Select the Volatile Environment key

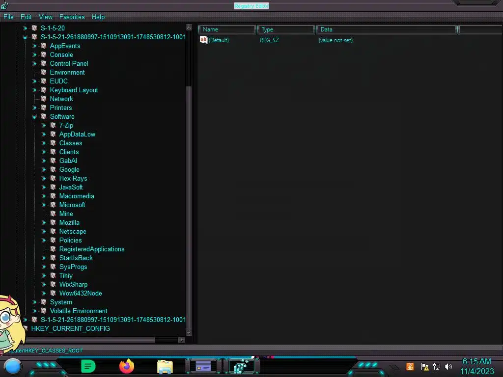pyautogui.click(x=79, y=311)
